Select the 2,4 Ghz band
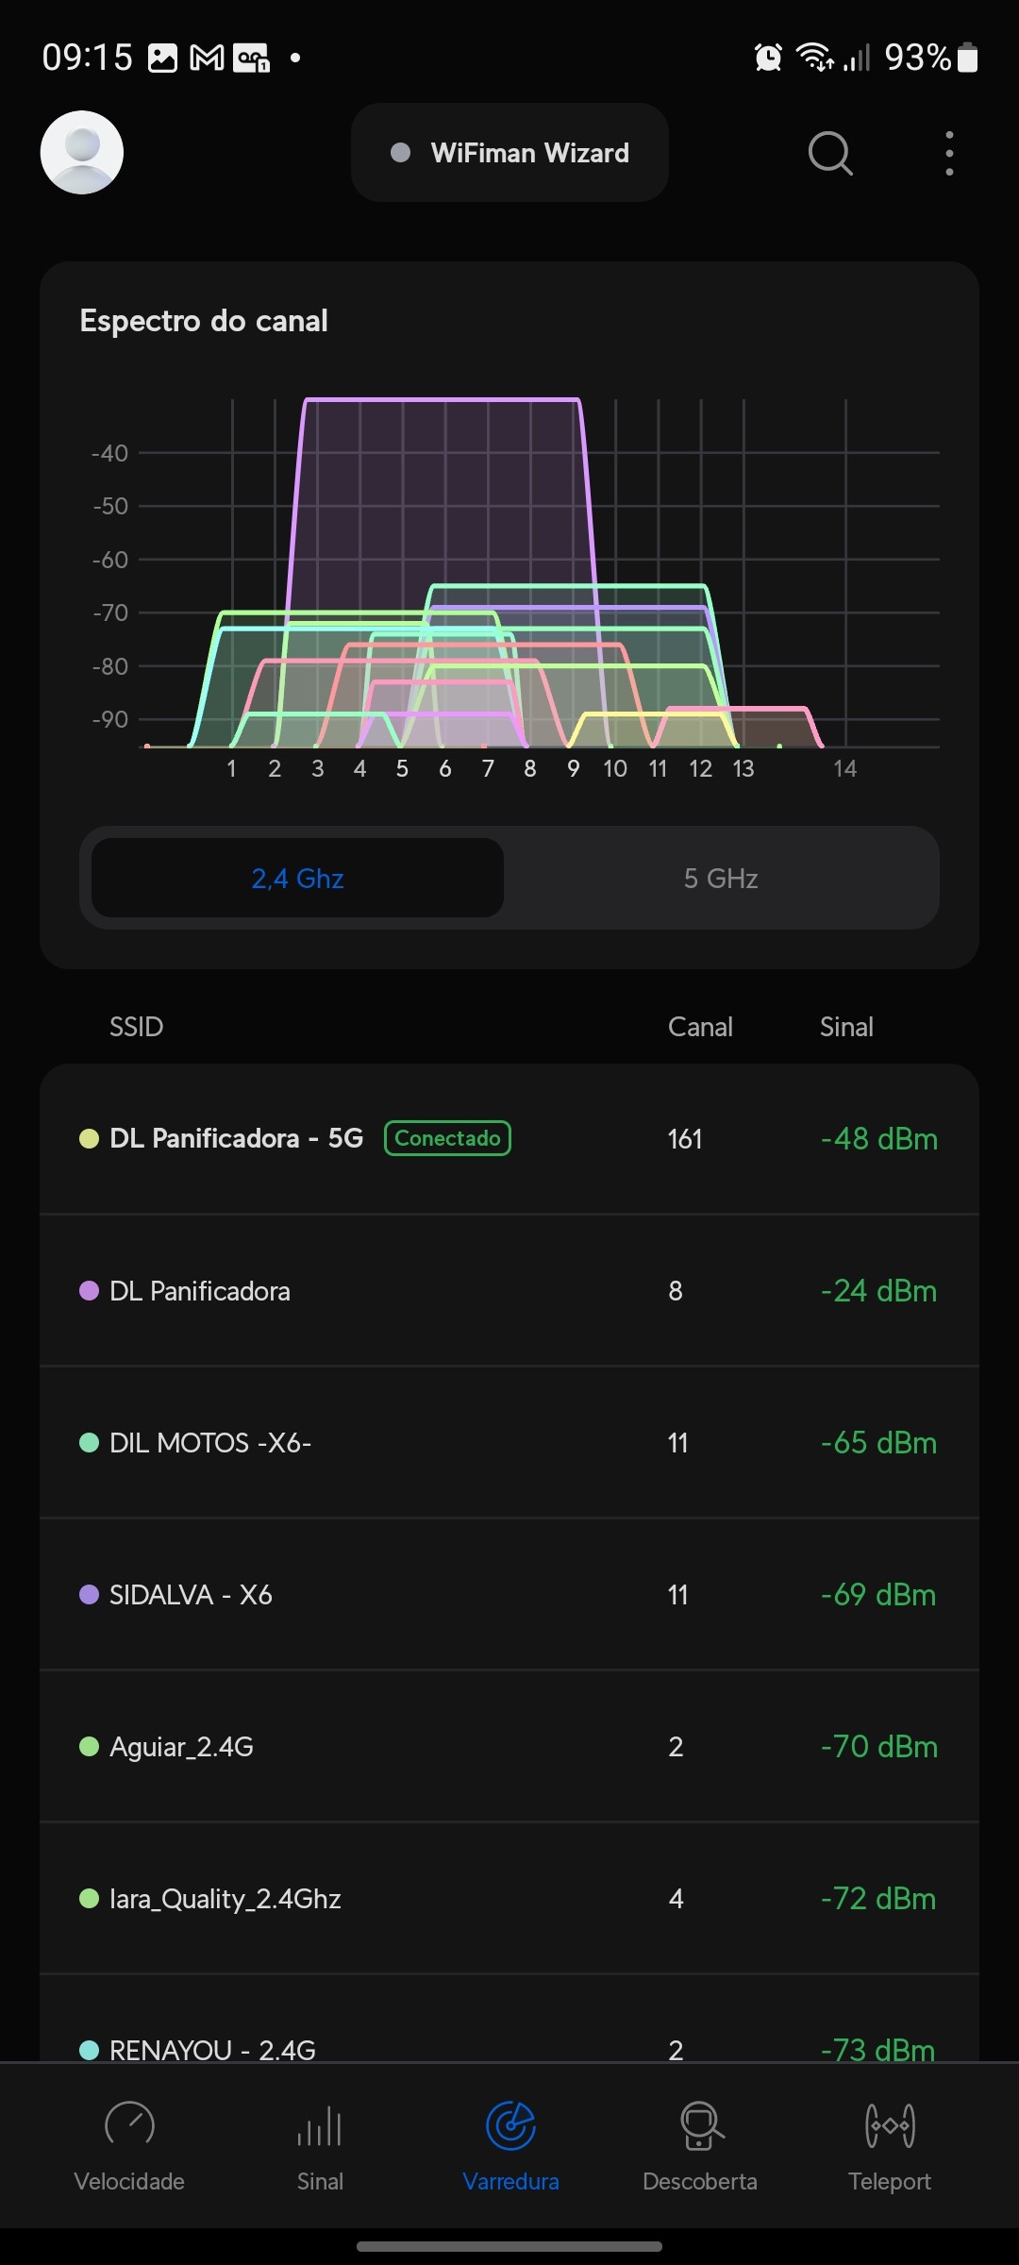1019x2265 pixels. pyautogui.click(x=297, y=879)
